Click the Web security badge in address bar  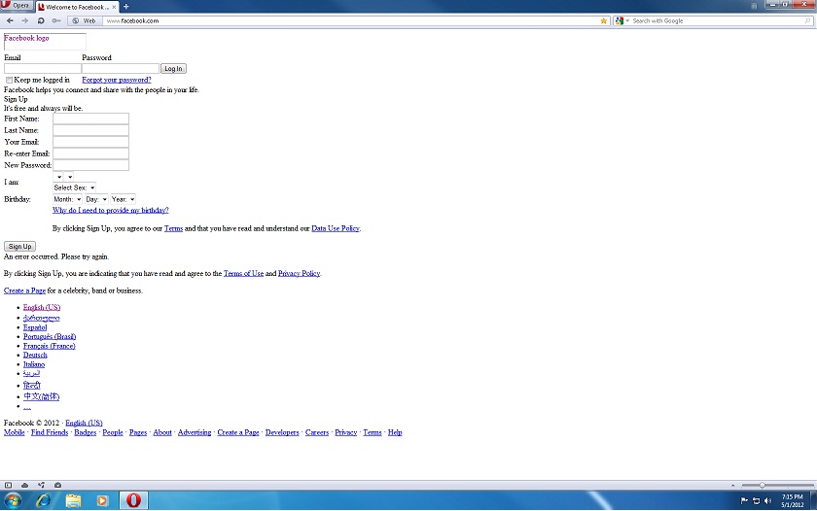(x=85, y=20)
